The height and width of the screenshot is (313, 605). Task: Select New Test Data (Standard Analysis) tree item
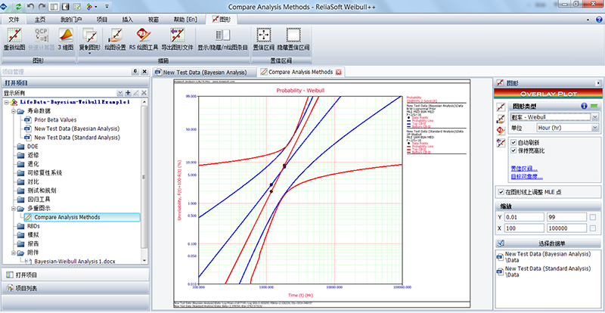coord(77,138)
